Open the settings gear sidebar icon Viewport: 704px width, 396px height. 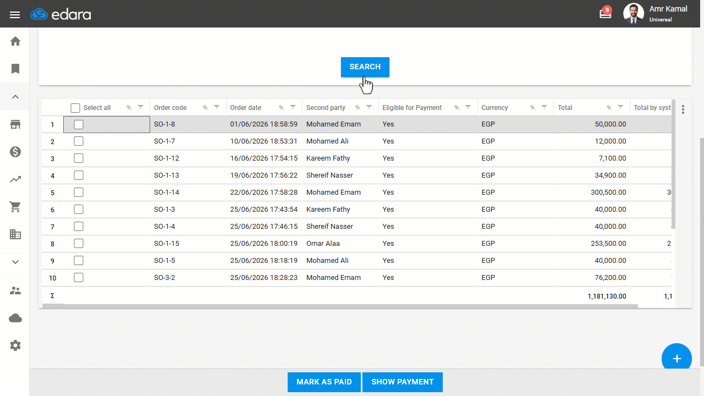15,345
